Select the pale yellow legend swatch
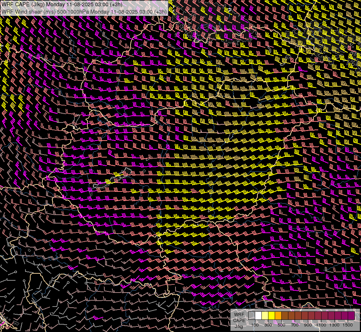361x332 pixels. coord(265,316)
